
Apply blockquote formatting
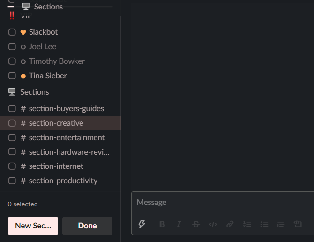coord(281,224)
